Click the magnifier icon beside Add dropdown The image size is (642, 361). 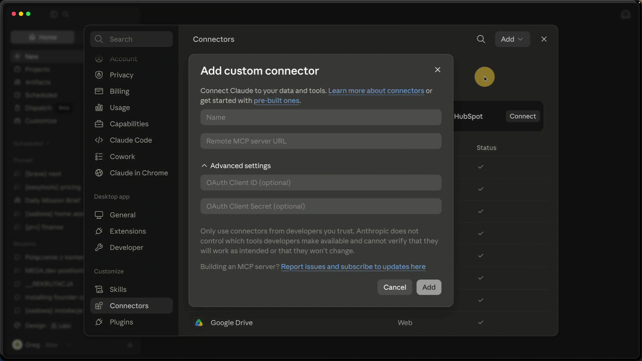(481, 39)
